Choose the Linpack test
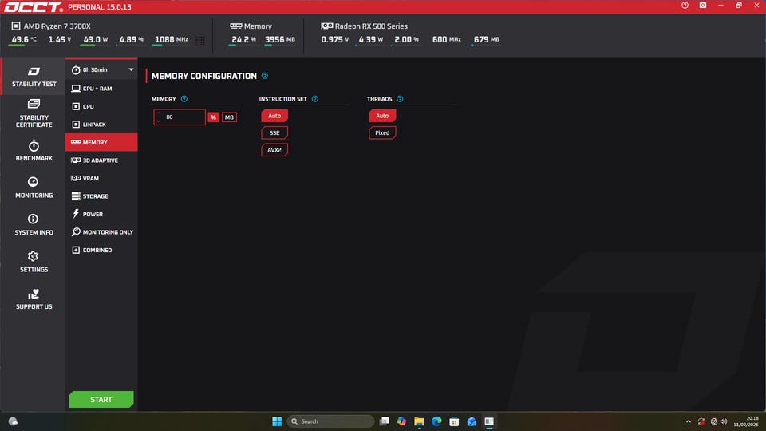The height and width of the screenshot is (431, 766). [101, 125]
